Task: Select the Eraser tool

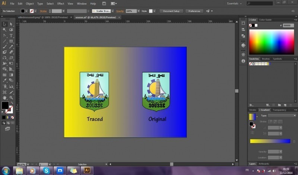Action: (11, 52)
